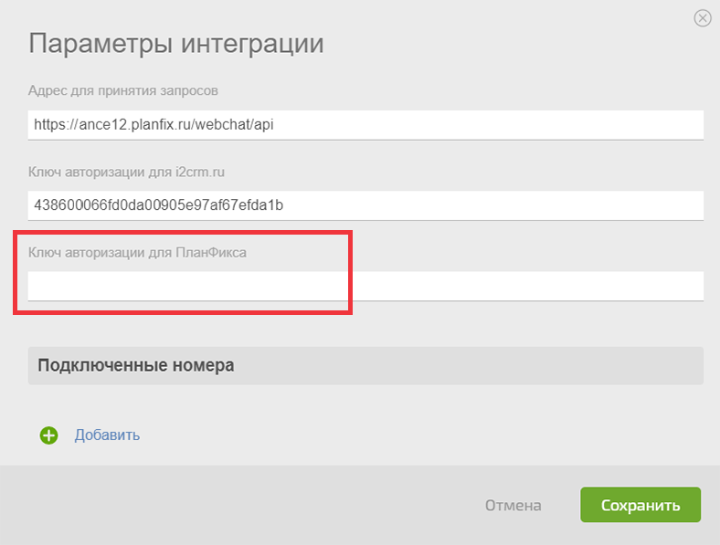Click the Подключенные номера section header
The image size is (720, 545).
click(x=365, y=366)
